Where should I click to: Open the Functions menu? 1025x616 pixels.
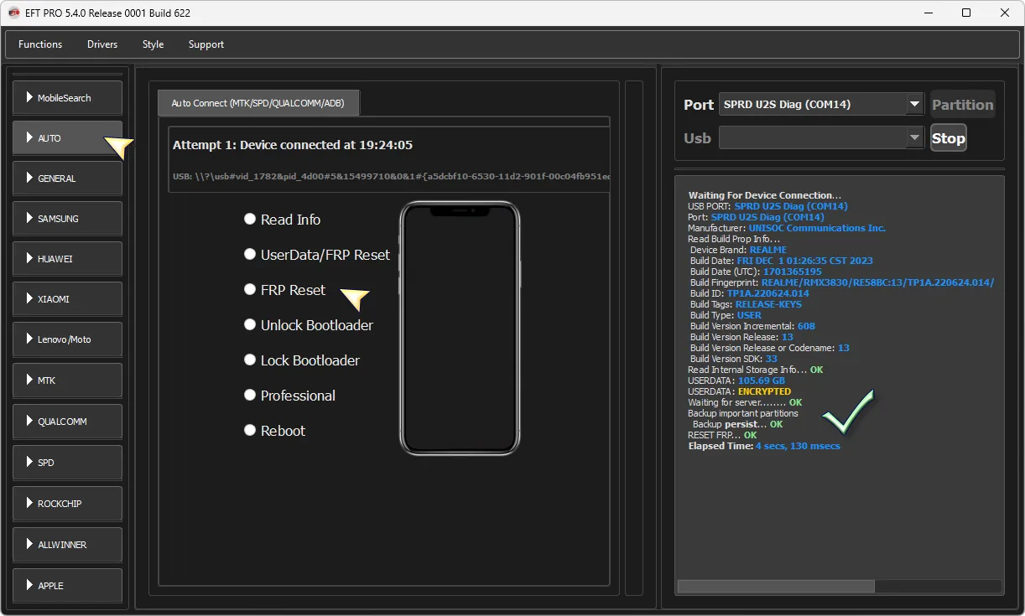(40, 44)
